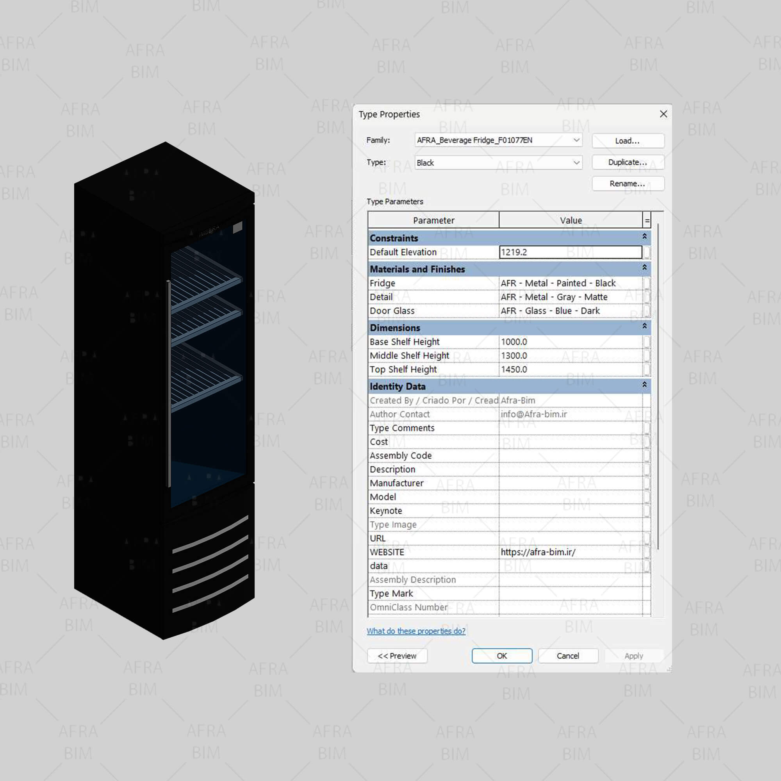781x781 pixels.
Task: Collapse the Identity Data section
Action: 644,385
